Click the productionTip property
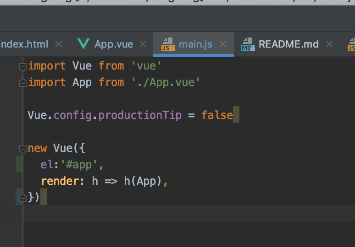The image size is (355, 247). (140, 115)
